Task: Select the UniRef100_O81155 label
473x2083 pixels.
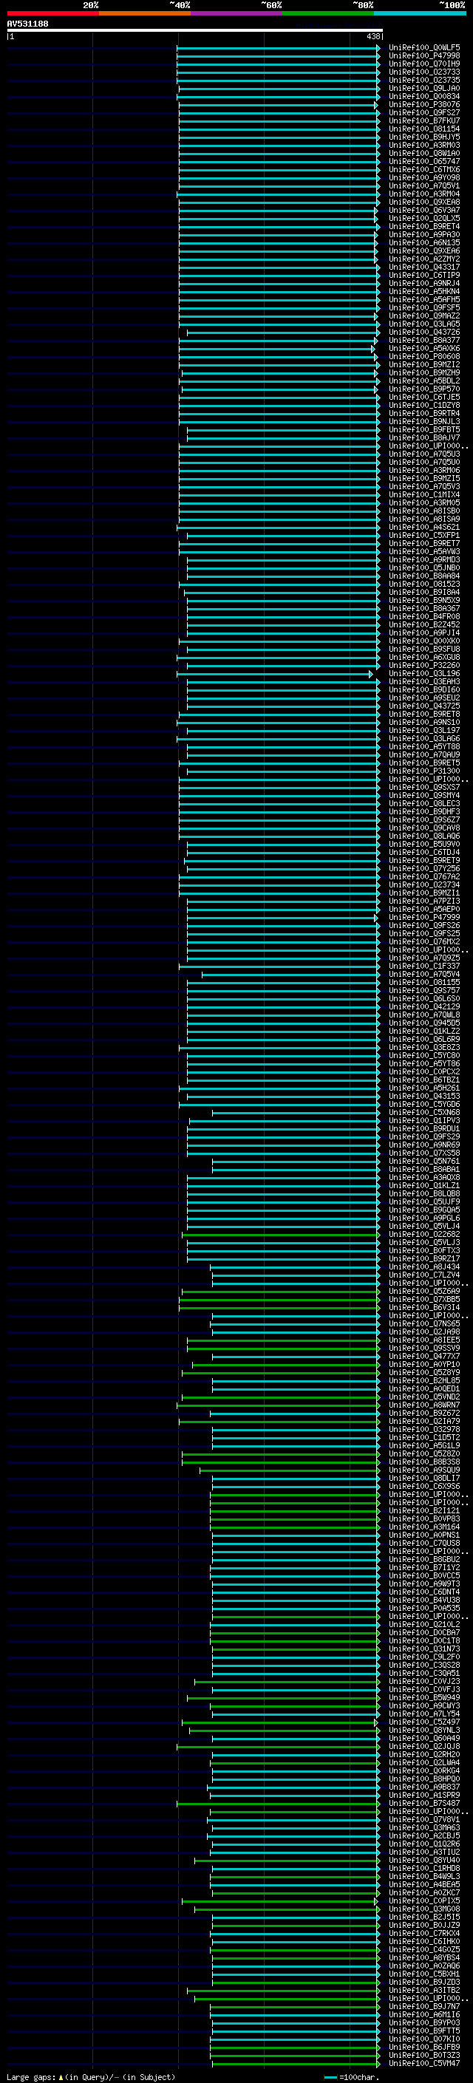Action: (424, 982)
